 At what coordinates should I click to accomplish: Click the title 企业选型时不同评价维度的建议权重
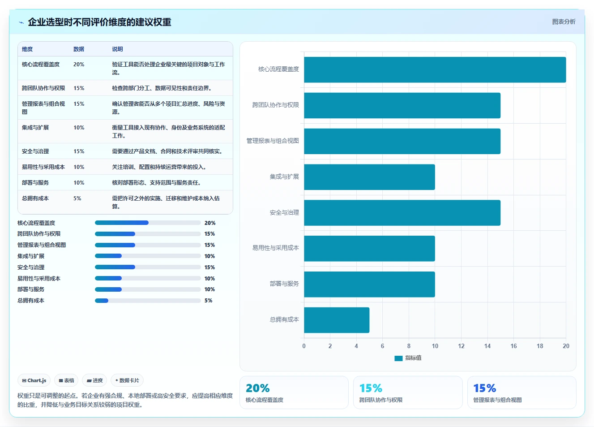click(99, 22)
